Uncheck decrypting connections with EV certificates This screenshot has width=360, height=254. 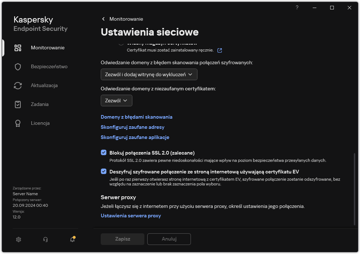104,172
